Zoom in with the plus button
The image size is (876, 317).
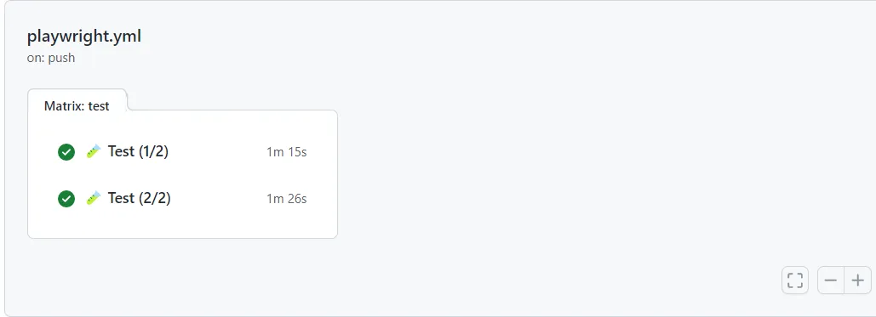(x=857, y=280)
